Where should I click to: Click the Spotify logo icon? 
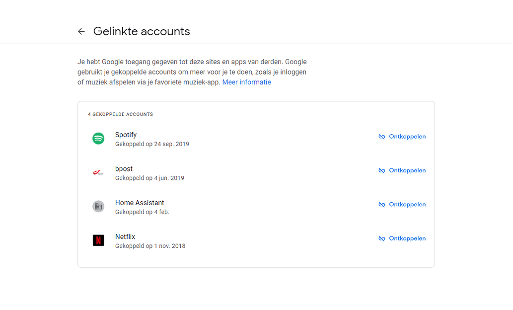tap(98, 139)
